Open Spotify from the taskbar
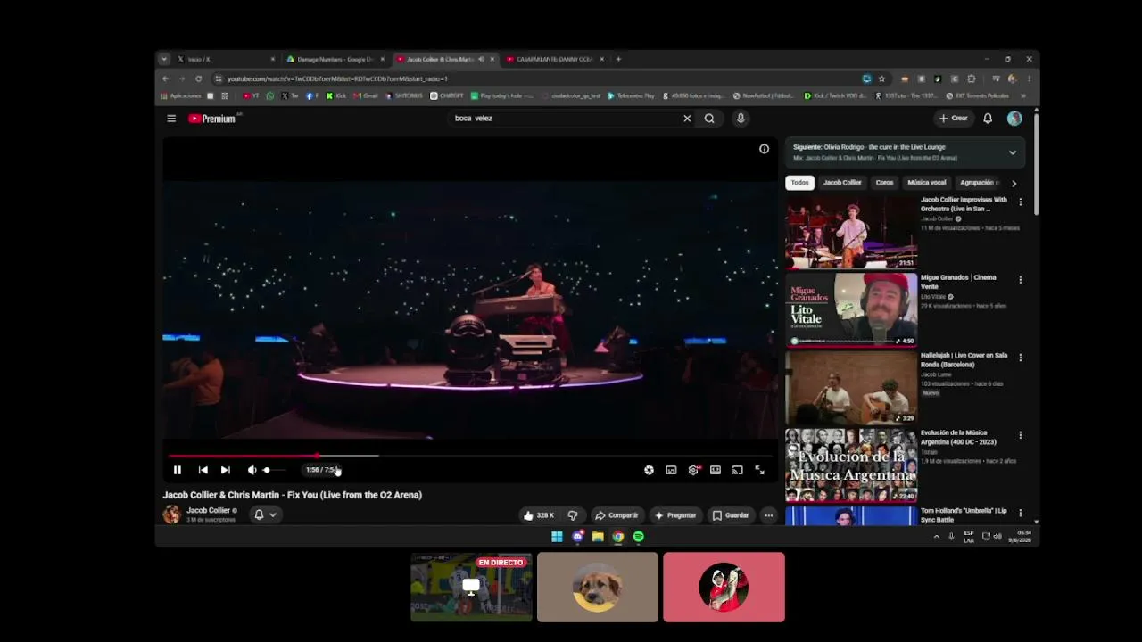The width and height of the screenshot is (1142, 642). [639, 537]
